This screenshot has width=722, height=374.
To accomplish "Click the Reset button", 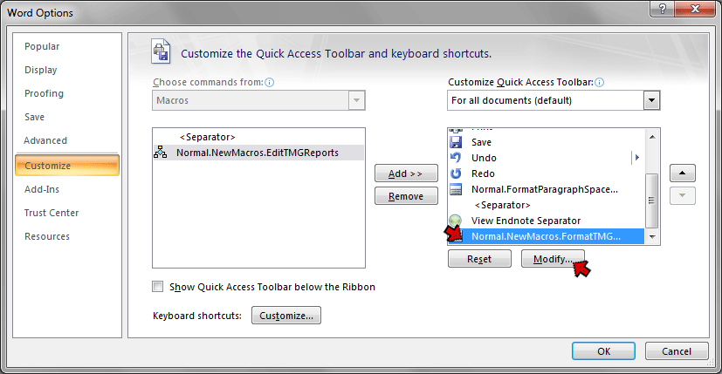I will [479, 259].
